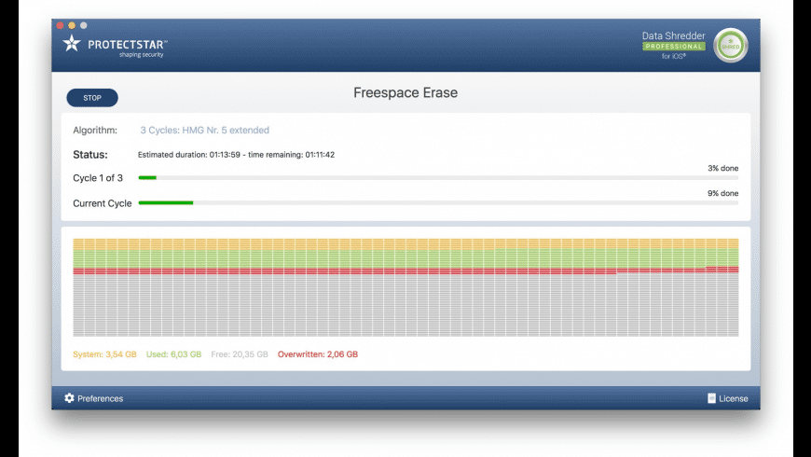
Task: Open the License document icon
Action: [711, 398]
